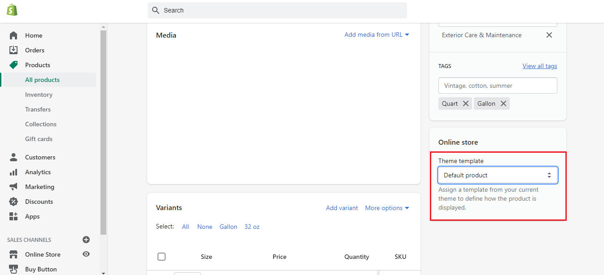Remove the Quart tag
Image resolution: width=604 pixels, height=275 pixels.
466,103
